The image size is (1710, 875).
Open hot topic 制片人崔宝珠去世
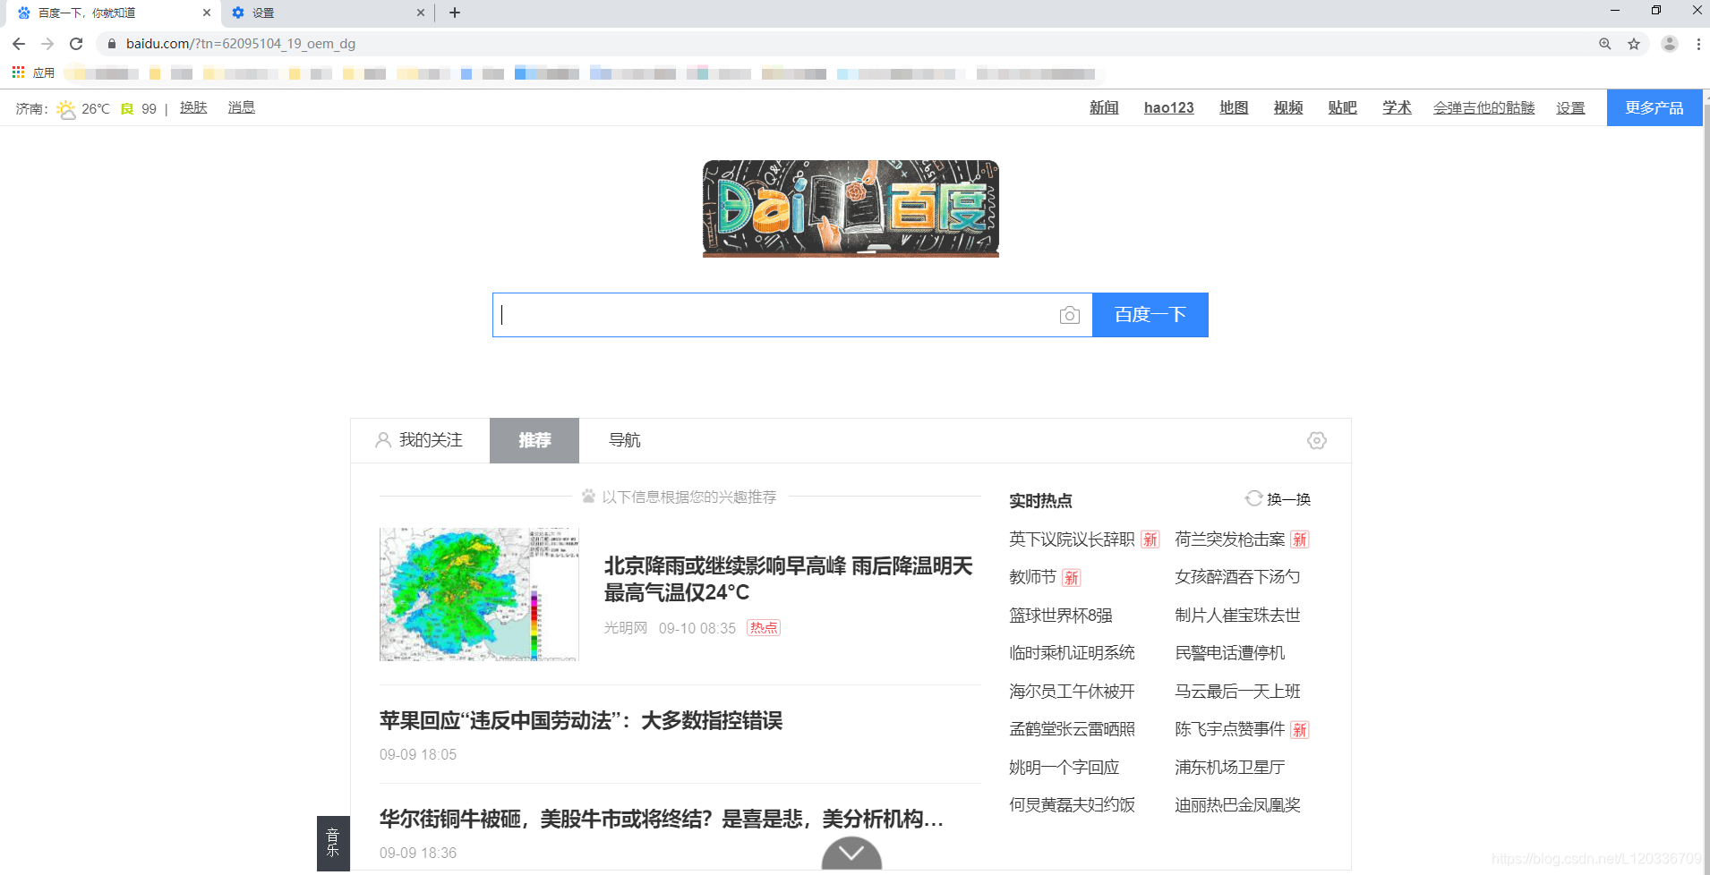tap(1237, 616)
